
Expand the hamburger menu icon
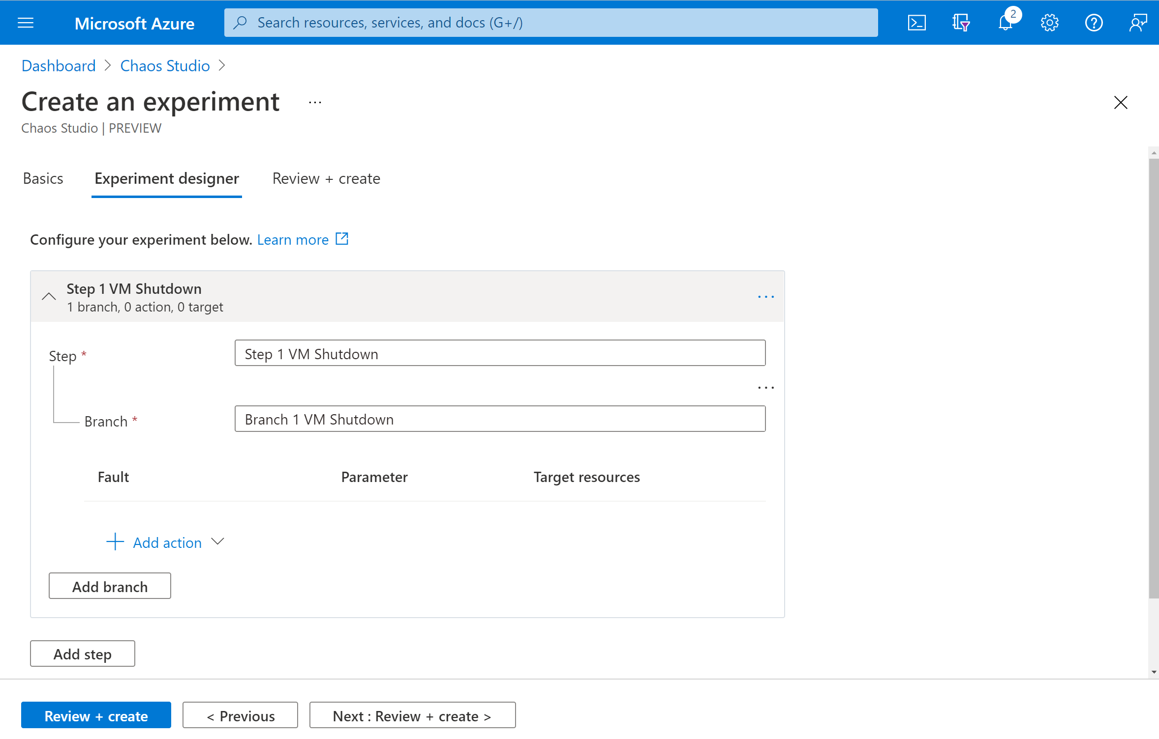[26, 22]
